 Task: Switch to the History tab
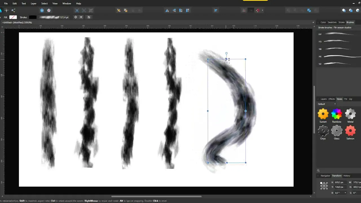click(x=347, y=176)
